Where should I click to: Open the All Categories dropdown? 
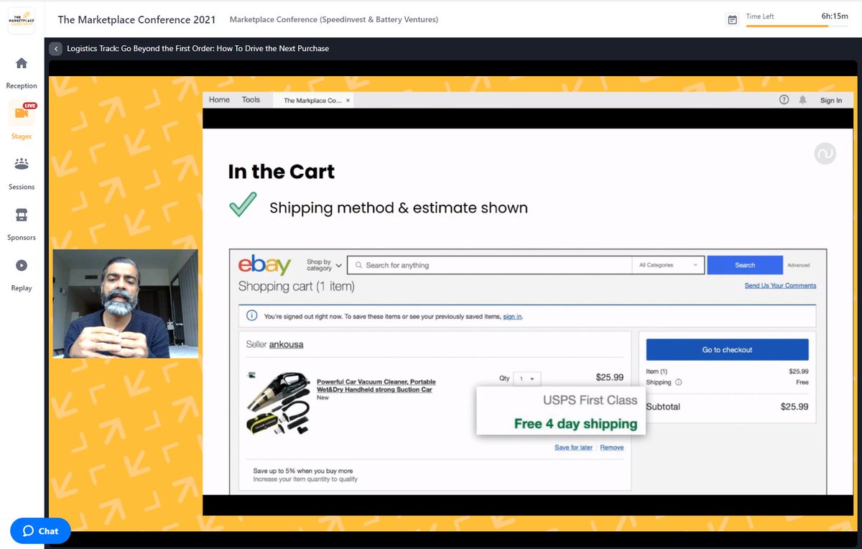(x=668, y=265)
